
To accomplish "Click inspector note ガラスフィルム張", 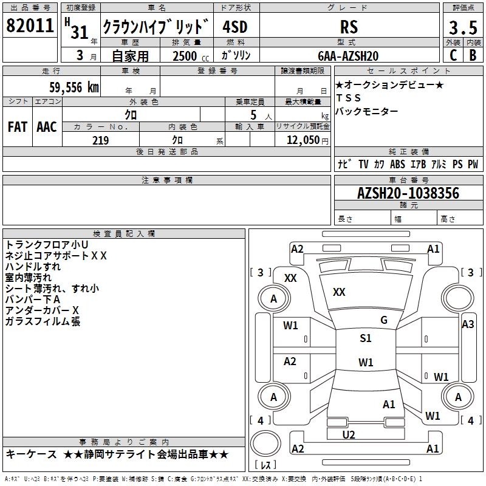I will pyautogui.click(x=43, y=321).
